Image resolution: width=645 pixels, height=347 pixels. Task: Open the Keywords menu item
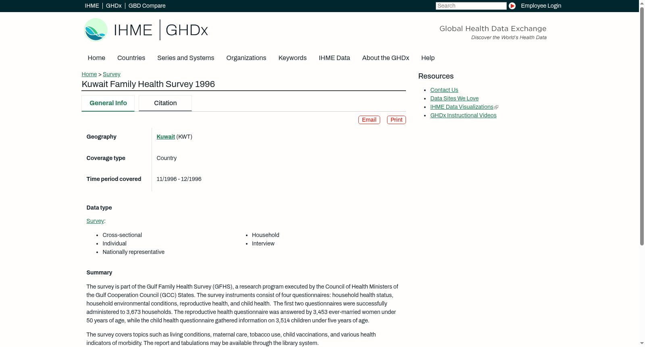[x=293, y=58]
